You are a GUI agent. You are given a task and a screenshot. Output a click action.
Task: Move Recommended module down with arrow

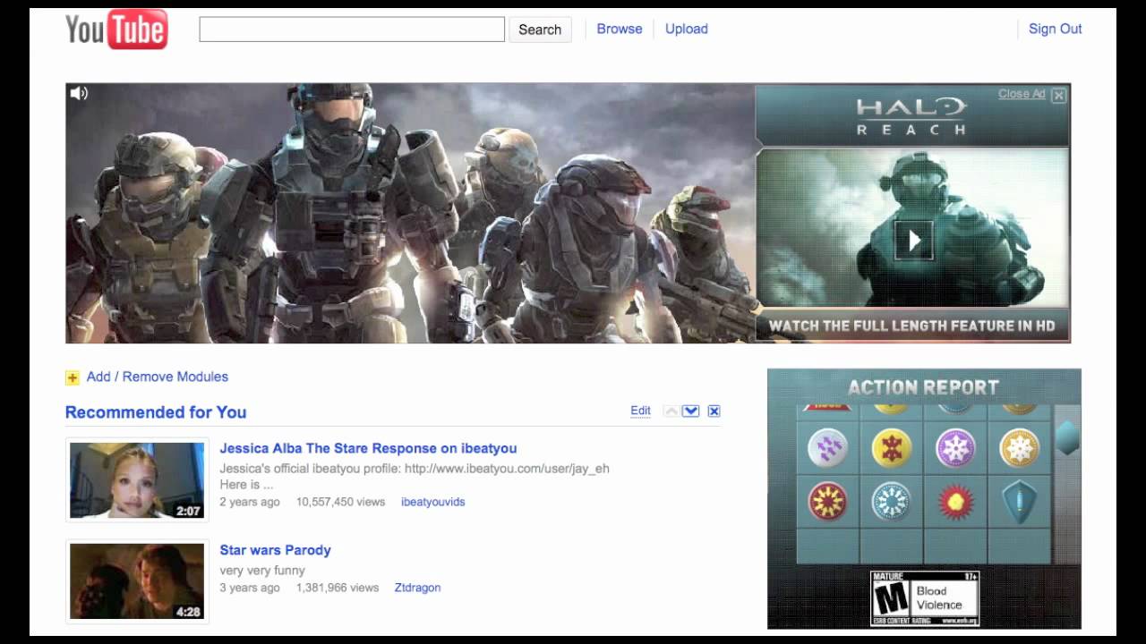click(x=690, y=411)
